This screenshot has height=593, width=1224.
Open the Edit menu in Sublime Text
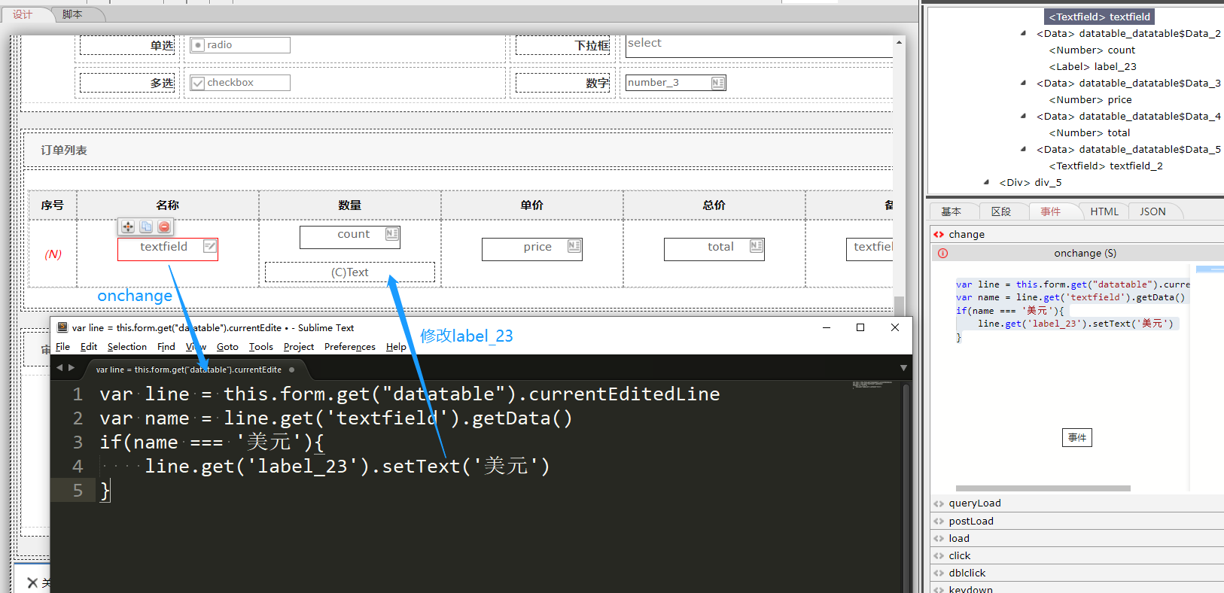tap(89, 347)
